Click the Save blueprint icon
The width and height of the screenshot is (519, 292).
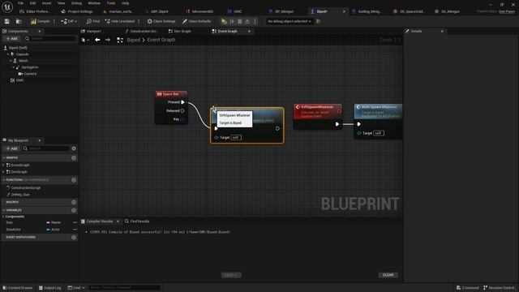(7, 21)
